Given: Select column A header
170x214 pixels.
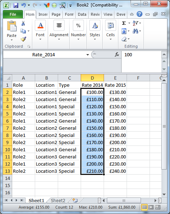Looking at the screenshot, I should tap(23, 78).
